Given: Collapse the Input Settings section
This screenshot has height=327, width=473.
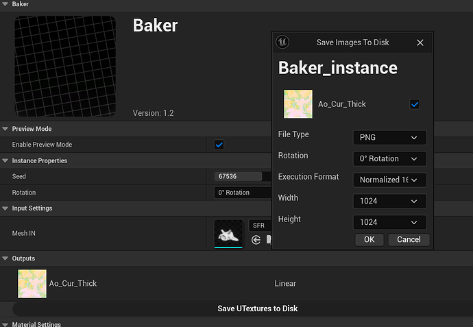Looking at the screenshot, I should [x=5, y=208].
